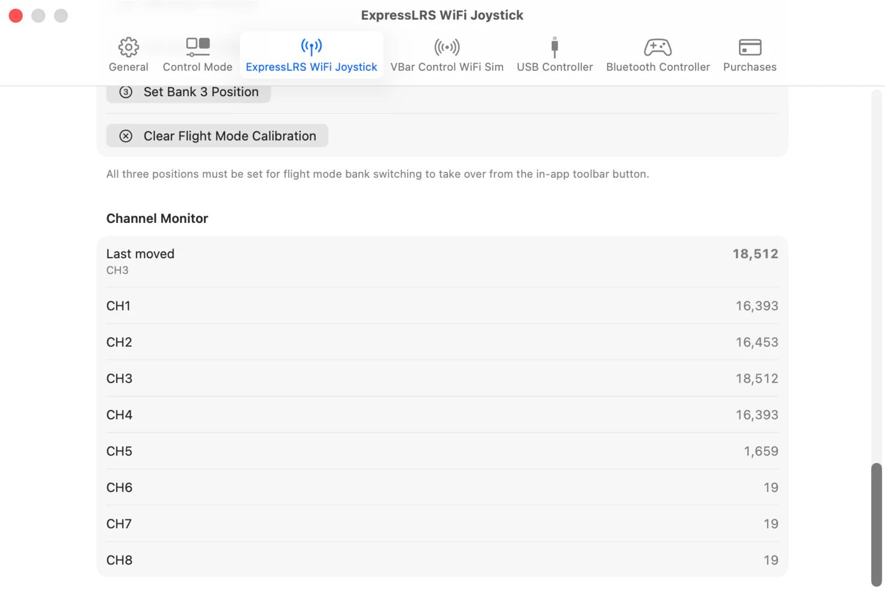Viewport: 885px width, 597px height.
Task: Click the Set Bank 3 Position button
Action: point(188,92)
